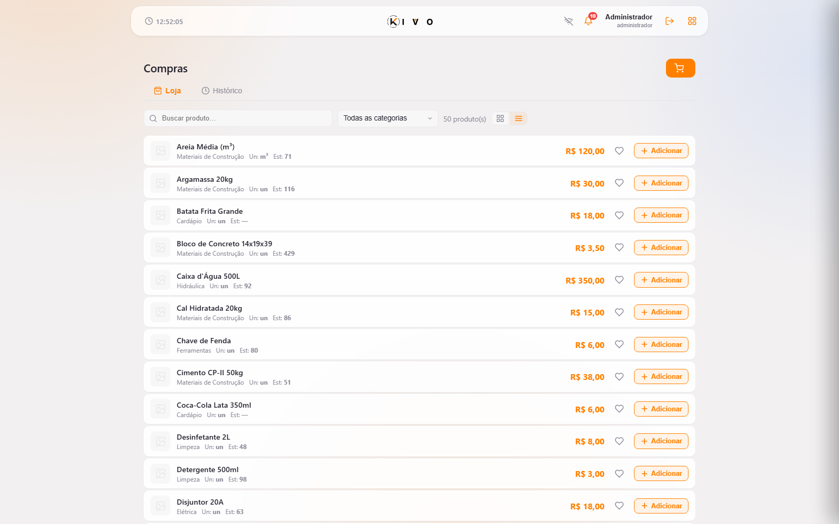This screenshot has width=839, height=524.
Task: Log out using the exit icon
Action: pos(670,21)
